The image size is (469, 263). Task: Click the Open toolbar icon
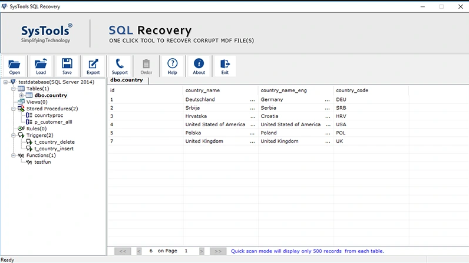tap(15, 66)
